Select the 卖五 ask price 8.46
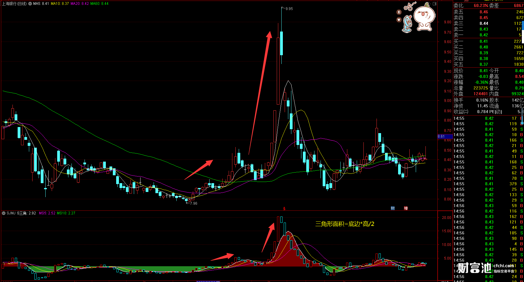 pos(484,12)
